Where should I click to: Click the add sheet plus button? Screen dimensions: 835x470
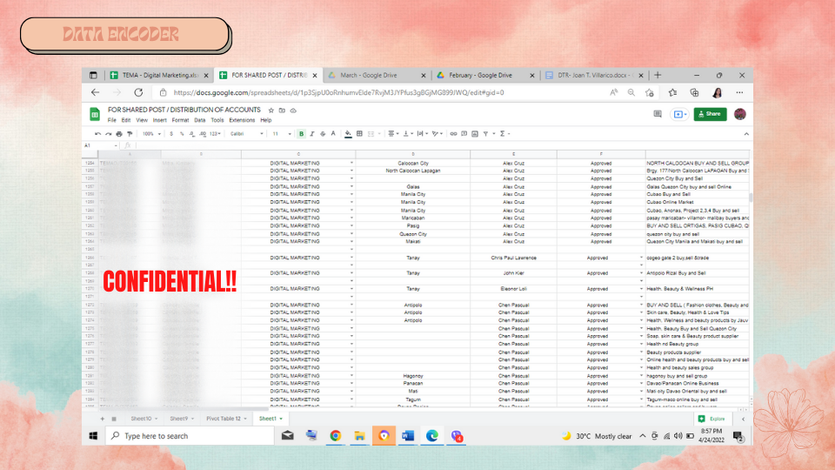tap(103, 419)
